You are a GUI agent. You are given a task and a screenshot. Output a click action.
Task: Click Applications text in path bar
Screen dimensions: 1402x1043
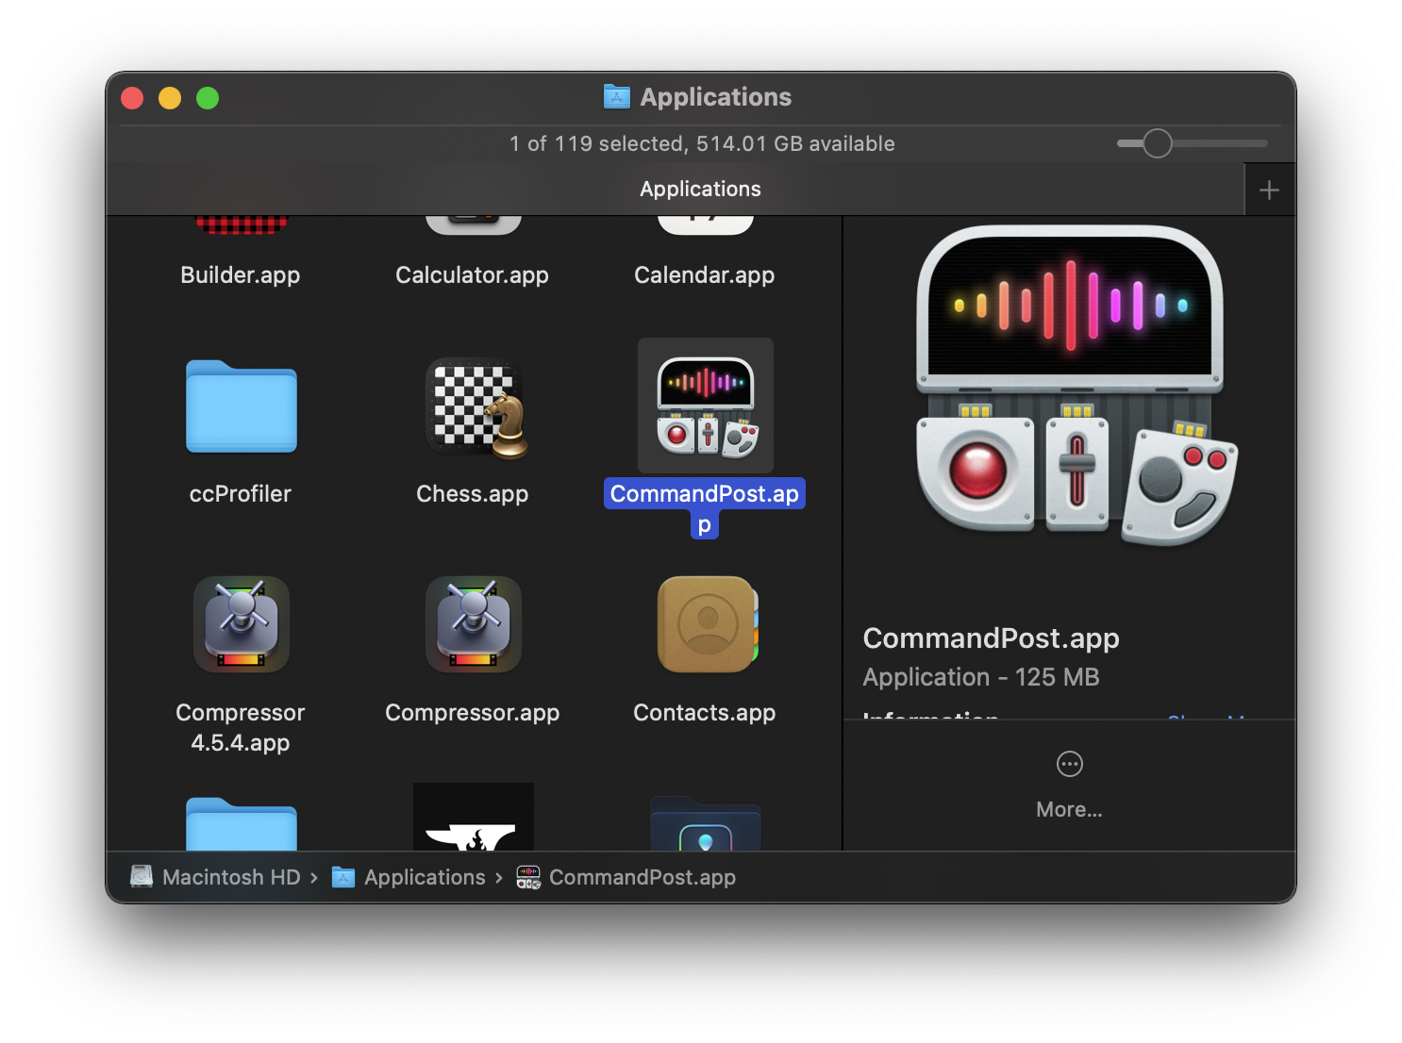pyautogui.click(x=425, y=877)
